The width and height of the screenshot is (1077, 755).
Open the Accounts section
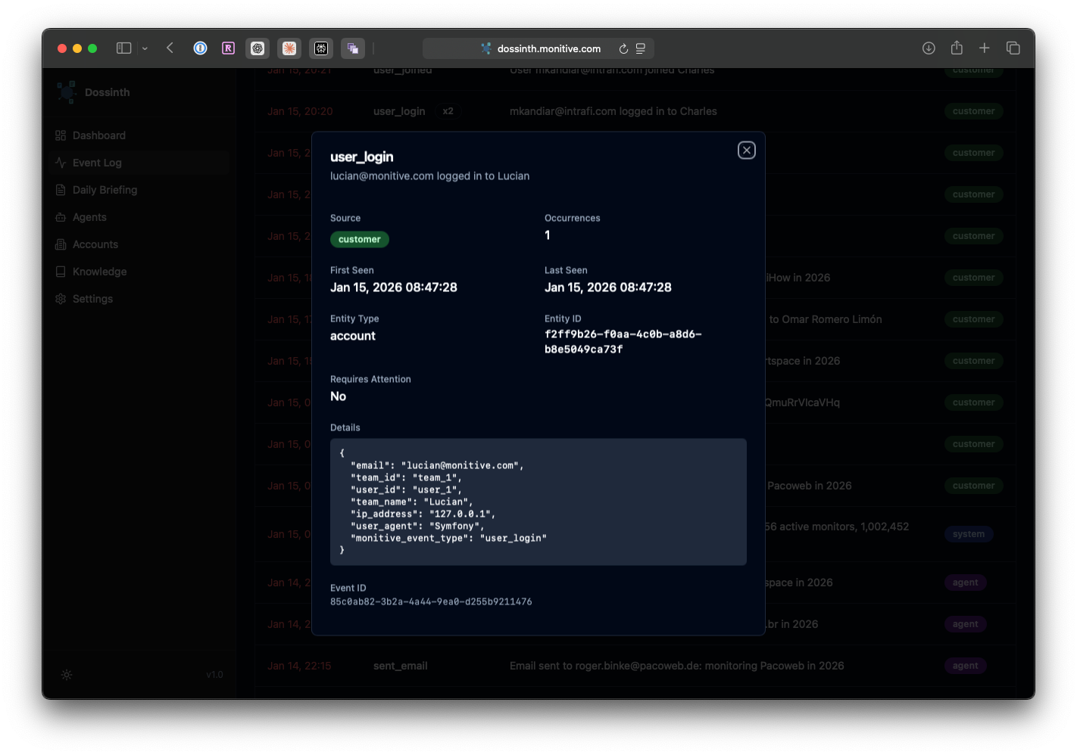tap(95, 244)
